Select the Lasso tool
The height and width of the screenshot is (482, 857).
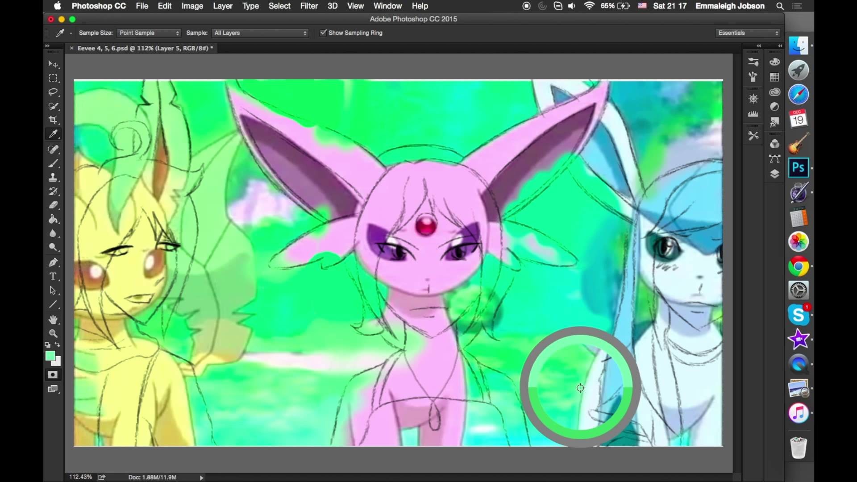click(53, 92)
